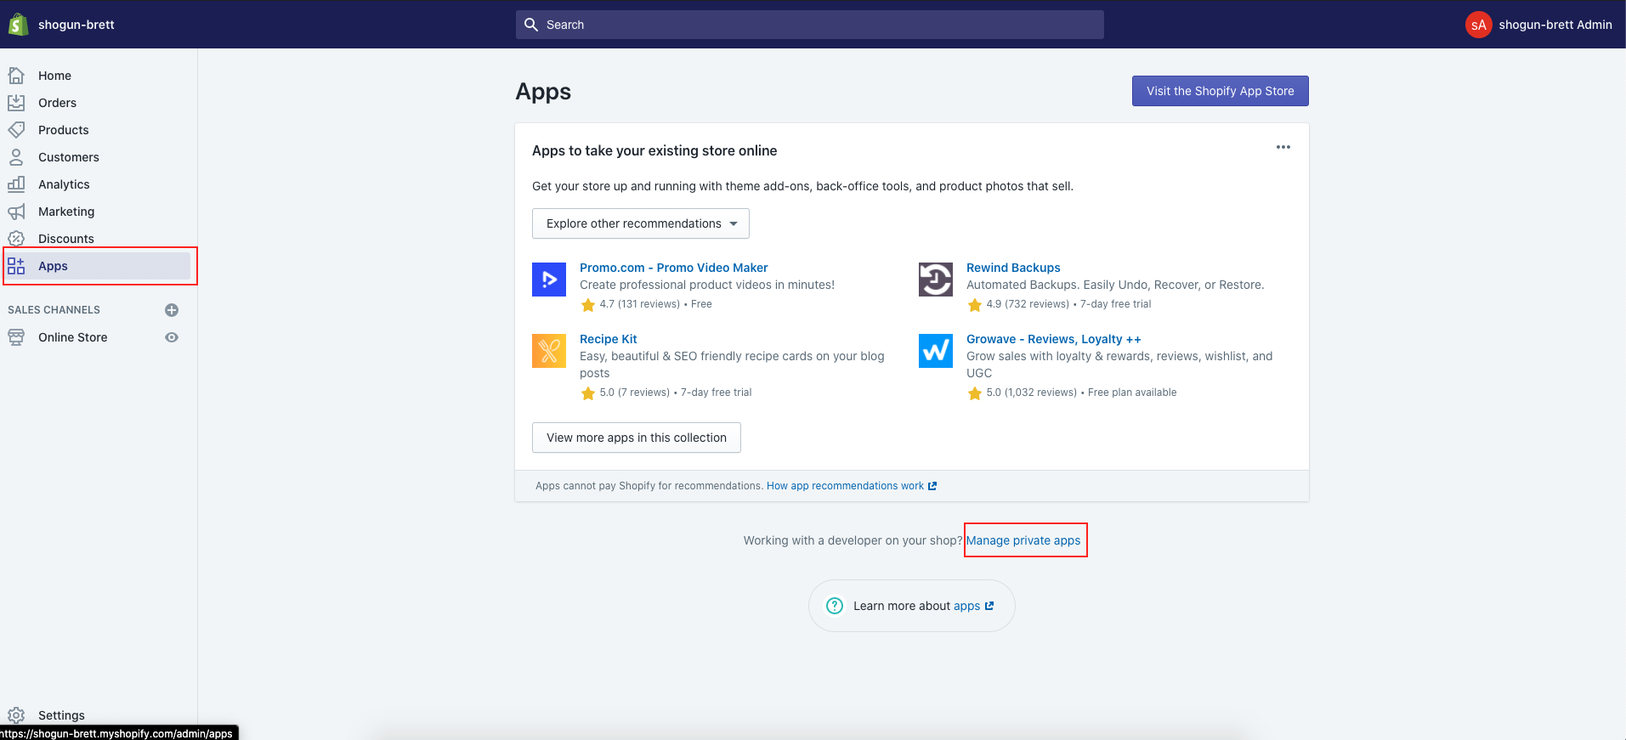Open Settings in sidebar
The image size is (1626, 740).
pyautogui.click(x=61, y=715)
